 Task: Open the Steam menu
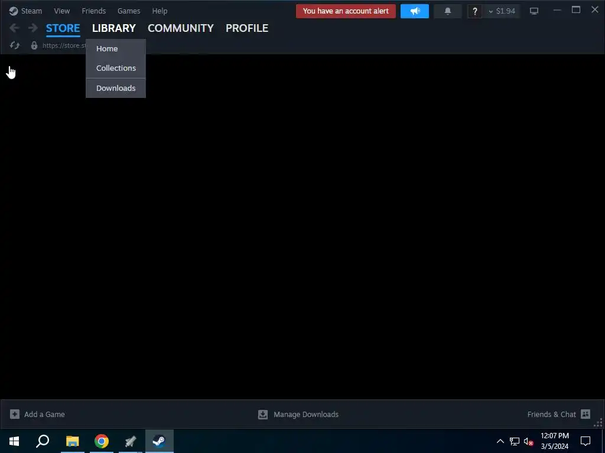pos(25,11)
